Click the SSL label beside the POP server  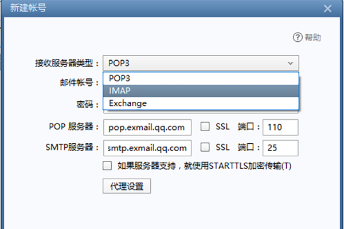point(223,127)
